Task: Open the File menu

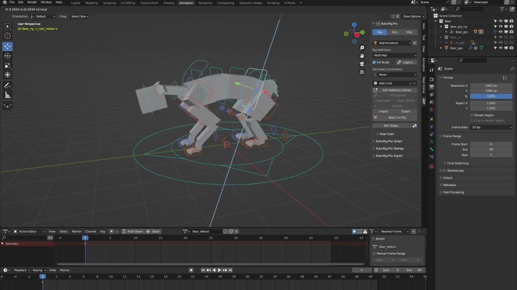Action: pos(12,2)
